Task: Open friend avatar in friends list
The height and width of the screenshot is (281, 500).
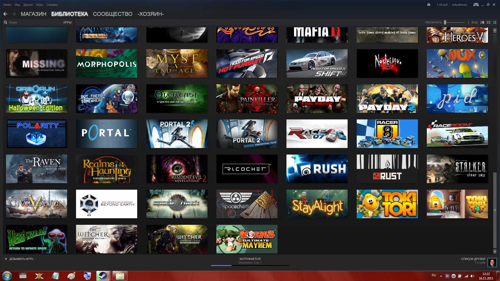Action: pos(492,262)
